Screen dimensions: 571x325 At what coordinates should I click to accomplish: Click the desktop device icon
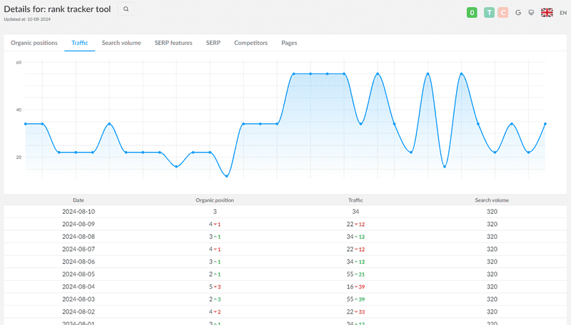point(531,13)
